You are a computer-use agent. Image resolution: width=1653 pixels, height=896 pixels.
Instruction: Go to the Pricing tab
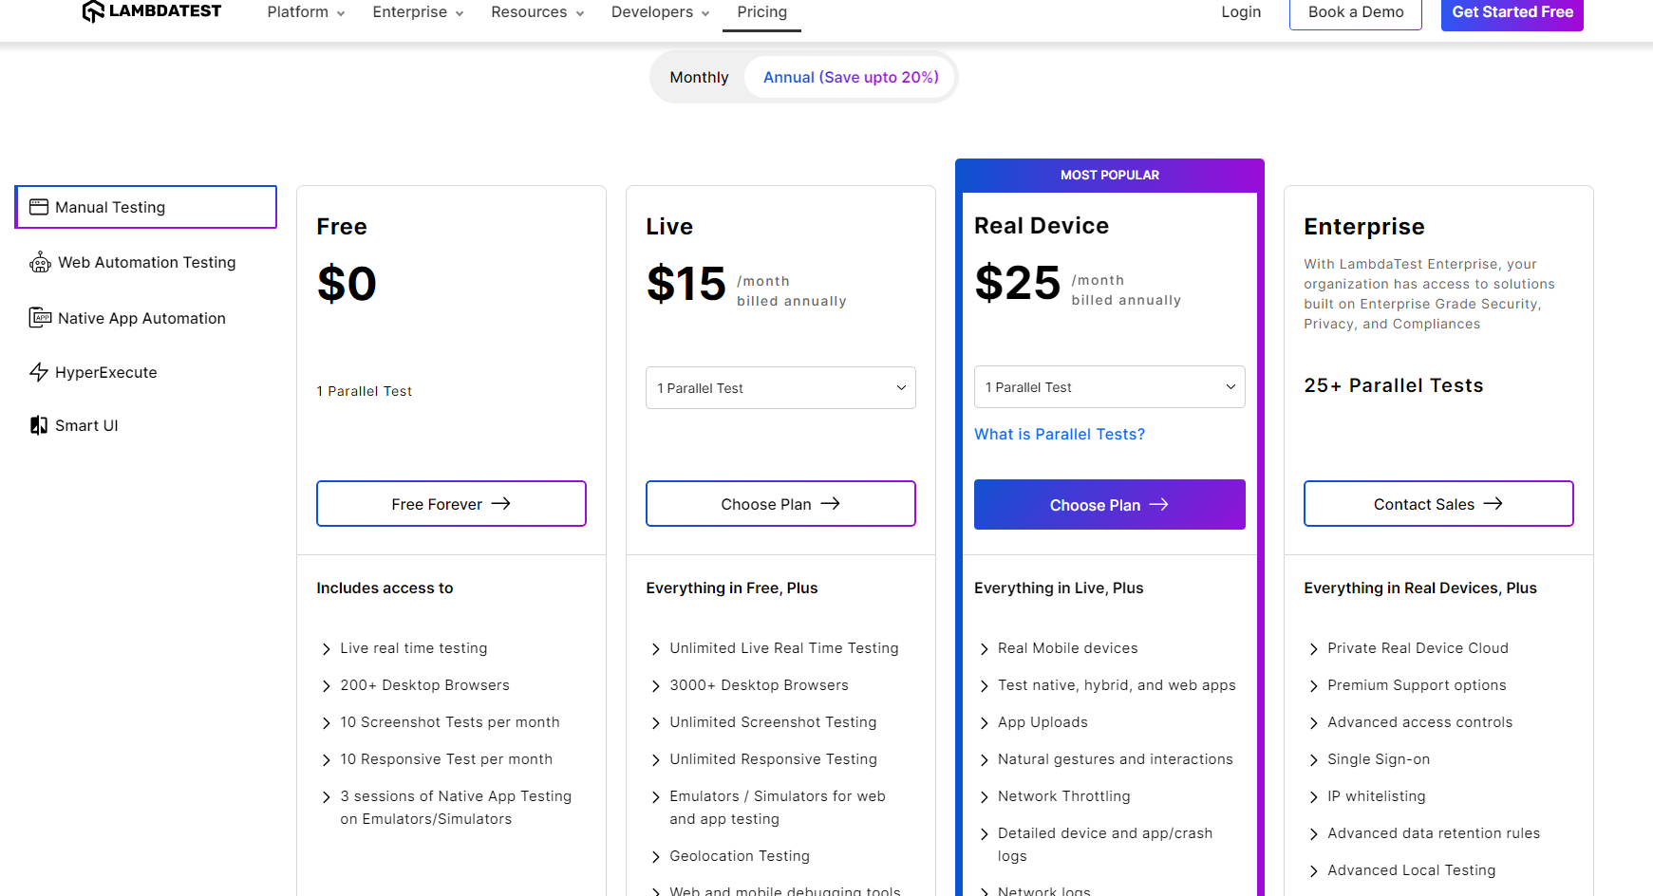point(761,12)
